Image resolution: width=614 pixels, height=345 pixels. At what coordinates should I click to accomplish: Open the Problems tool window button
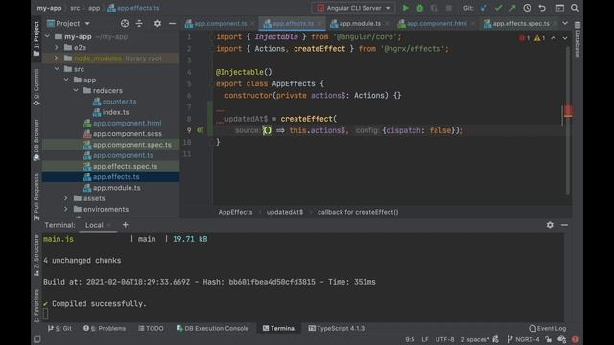(105, 328)
